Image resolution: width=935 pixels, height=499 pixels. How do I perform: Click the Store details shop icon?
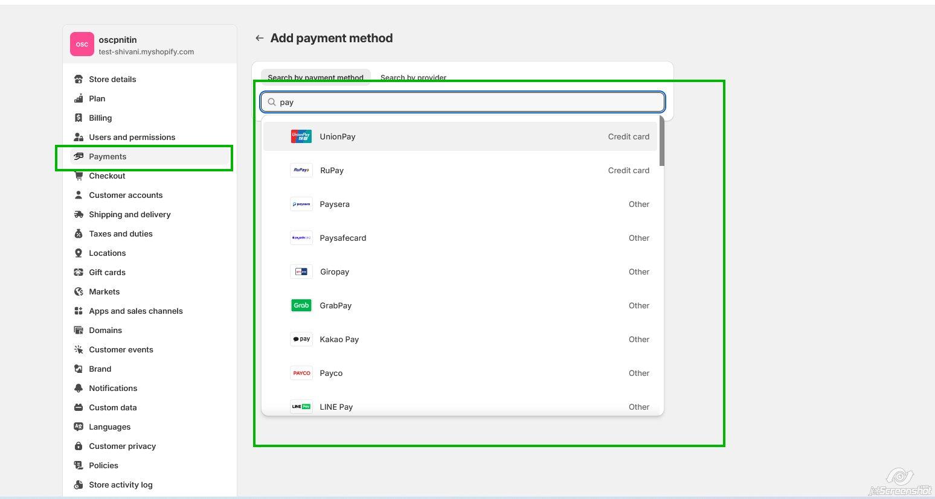pos(79,79)
